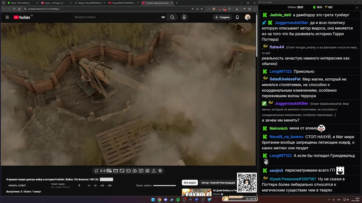The height and width of the screenshot is (203, 362).
Task: Add +1 minute to split
Action: click(89, 186)
